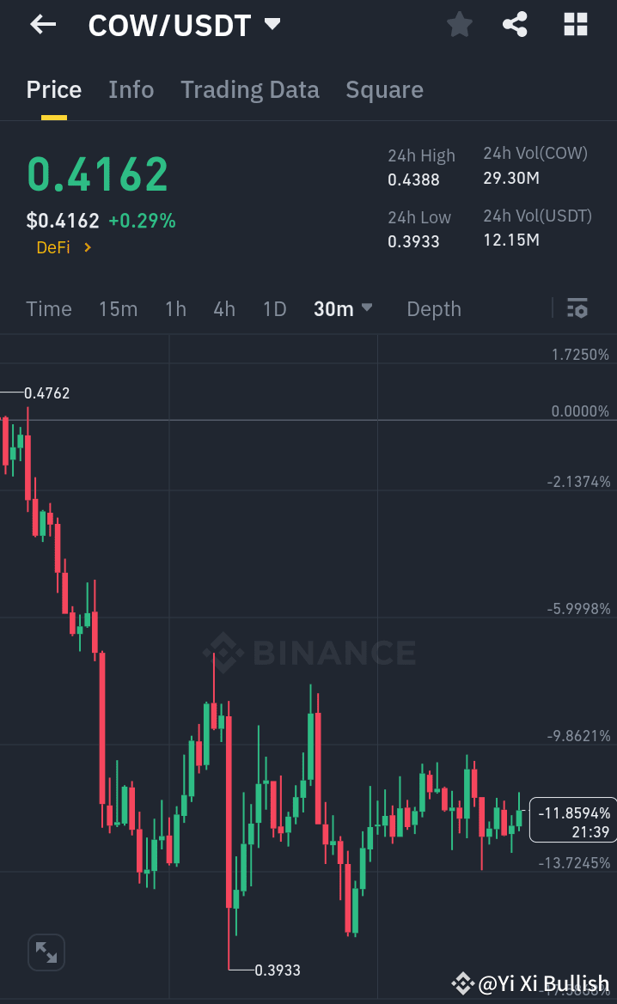Enable the 4h candle interval
Image resolution: width=617 pixels, height=1004 pixels.
click(x=223, y=309)
